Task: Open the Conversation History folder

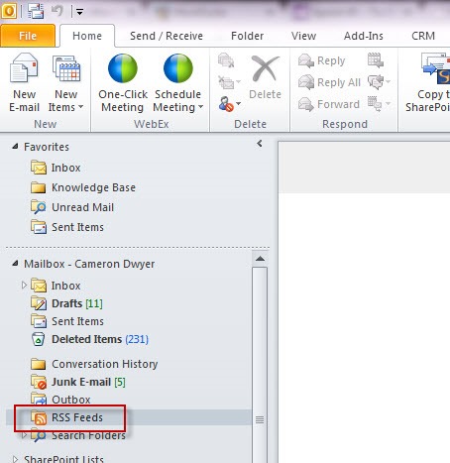Action: click(105, 364)
